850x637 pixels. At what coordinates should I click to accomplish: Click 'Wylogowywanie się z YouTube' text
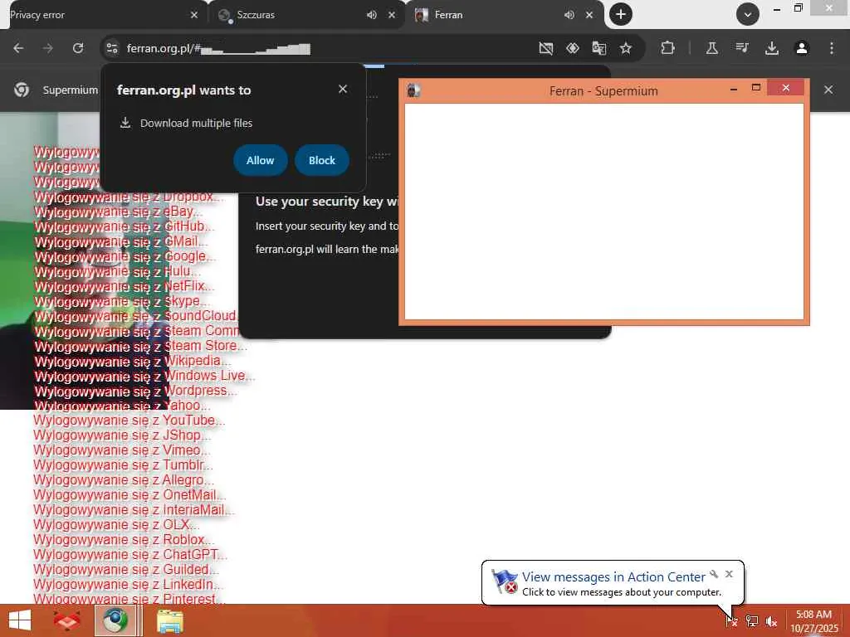(129, 421)
